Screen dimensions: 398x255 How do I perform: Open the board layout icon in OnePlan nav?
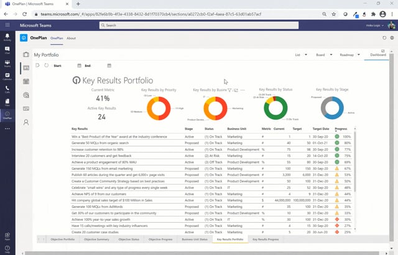[26, 109]
